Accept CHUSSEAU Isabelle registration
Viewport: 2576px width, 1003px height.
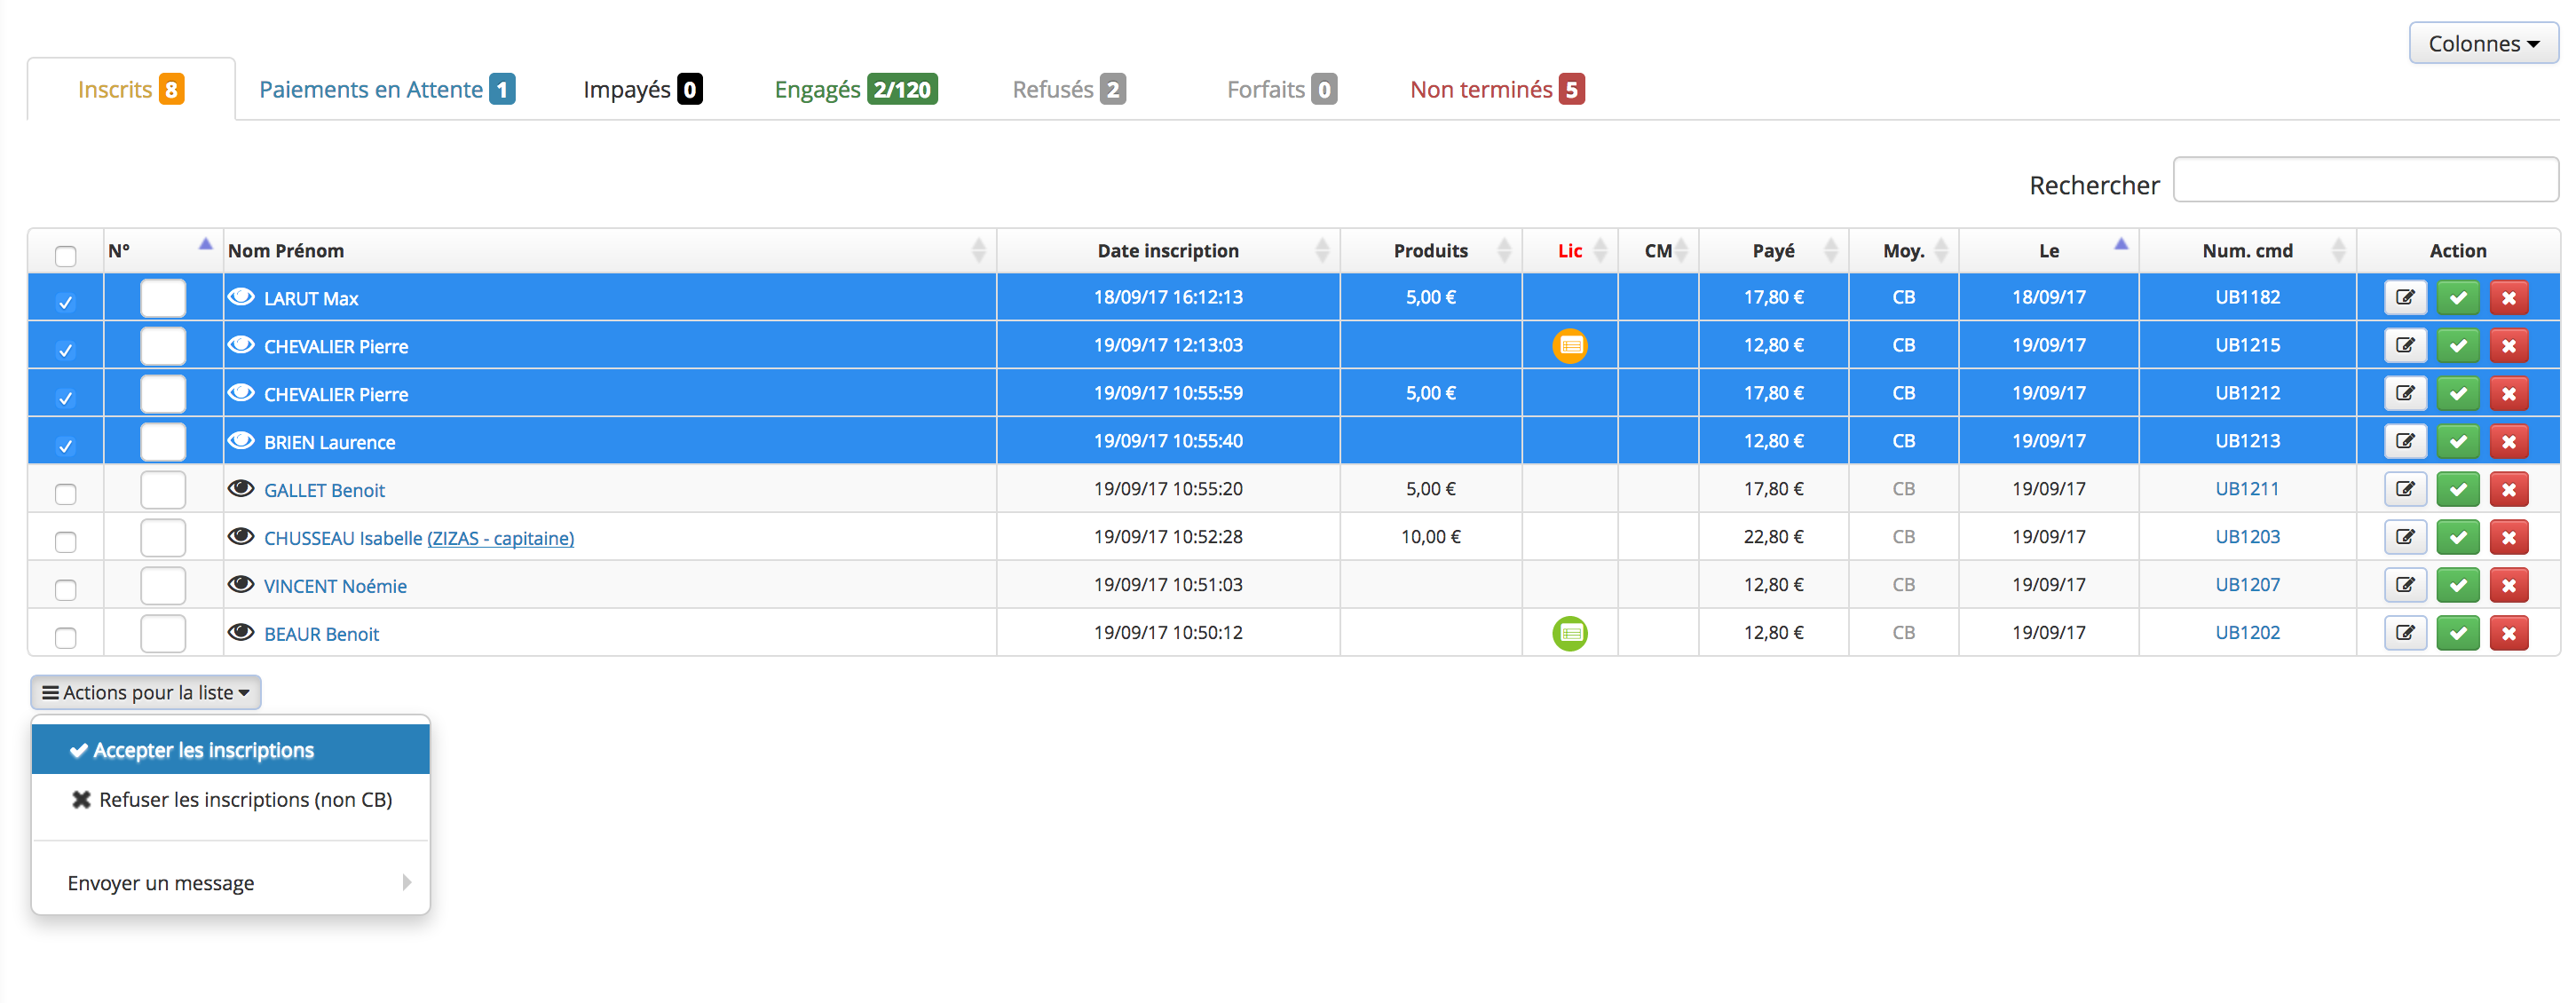pyautogui.click(x=2458, y=537)
